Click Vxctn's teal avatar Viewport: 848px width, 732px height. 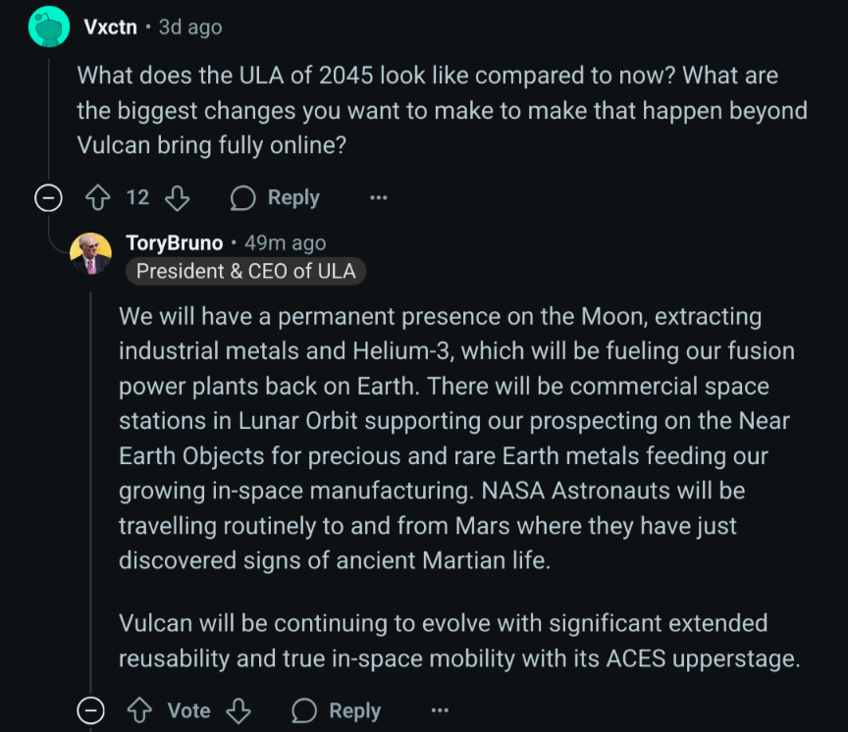[48, 26]
